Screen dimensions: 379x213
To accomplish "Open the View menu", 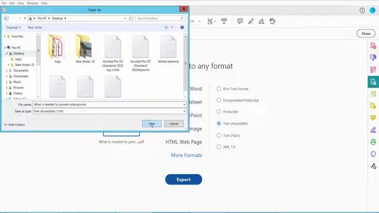I will click(21, 3).
